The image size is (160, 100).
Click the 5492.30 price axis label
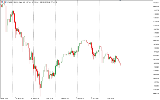(x=156, y=6)
